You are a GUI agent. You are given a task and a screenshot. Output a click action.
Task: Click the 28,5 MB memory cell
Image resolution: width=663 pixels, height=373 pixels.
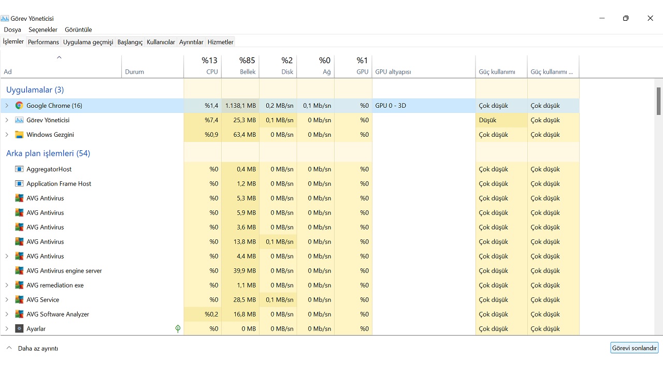coord(240,300)
